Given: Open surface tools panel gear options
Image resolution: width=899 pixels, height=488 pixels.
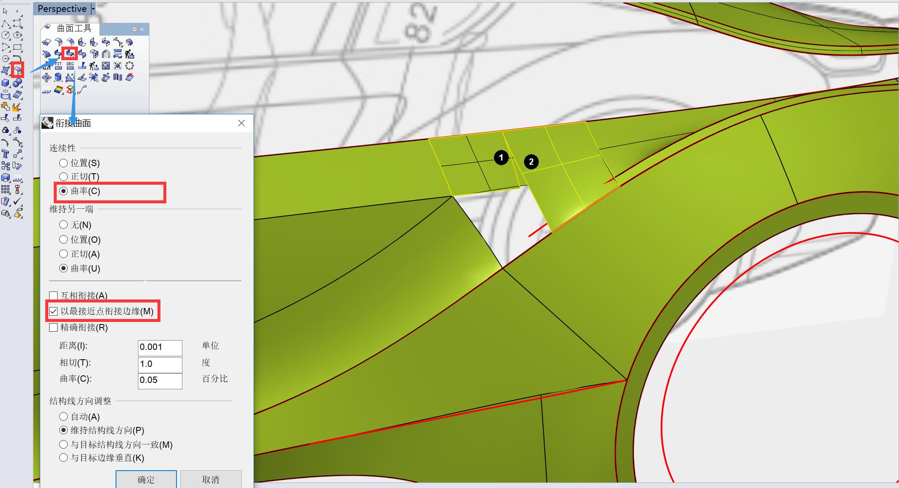Looking at the screenshot, I should tap(135, 29).
